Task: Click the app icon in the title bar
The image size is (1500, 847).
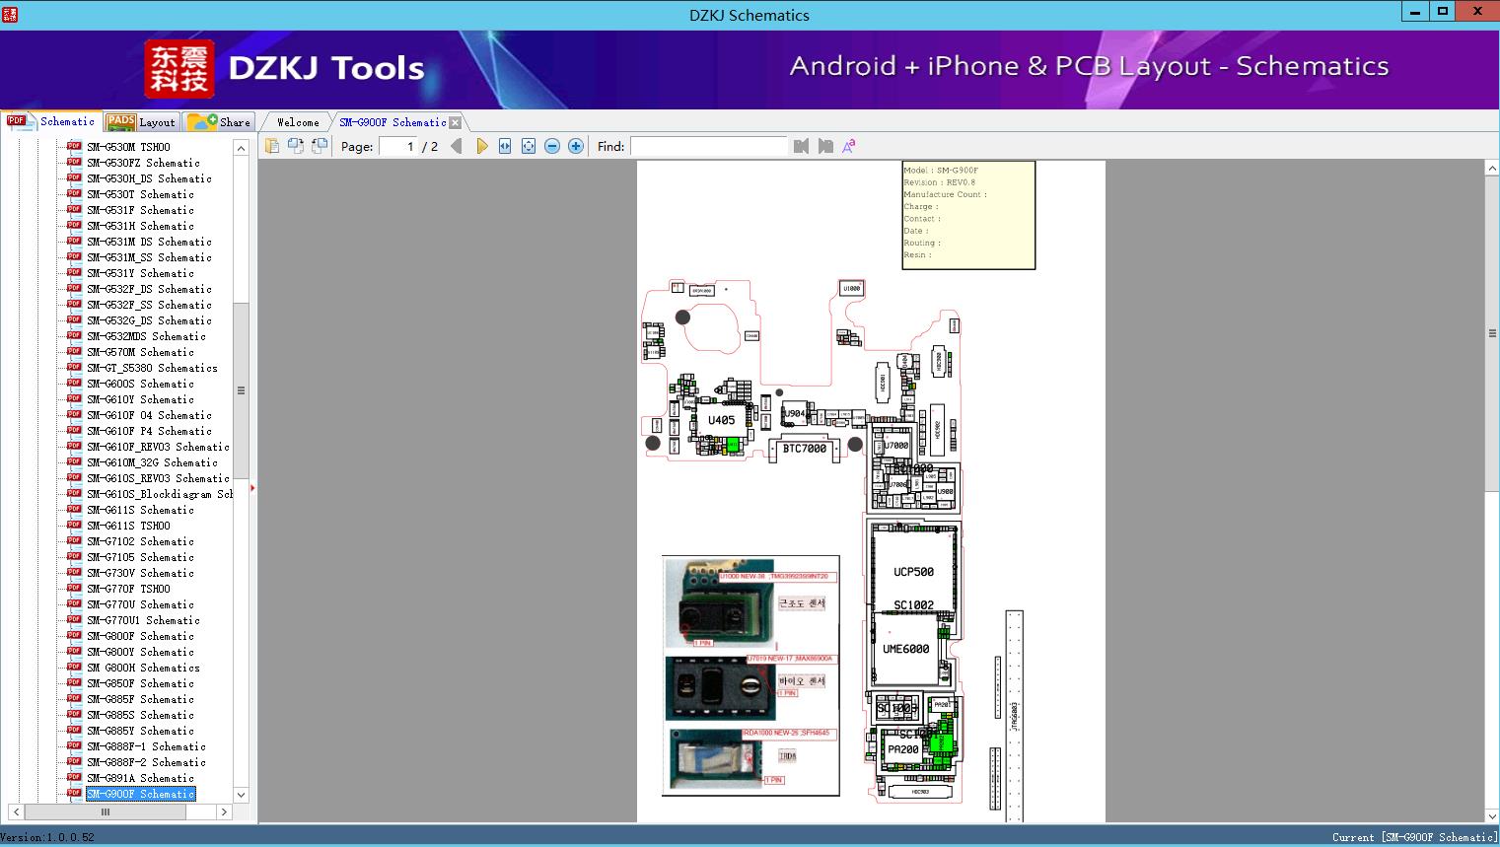Action: 10,15
